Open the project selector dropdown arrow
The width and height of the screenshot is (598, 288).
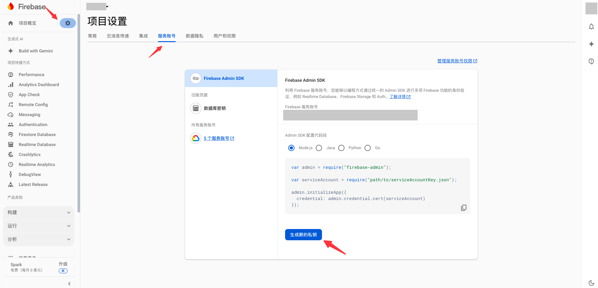coord(107,7)
